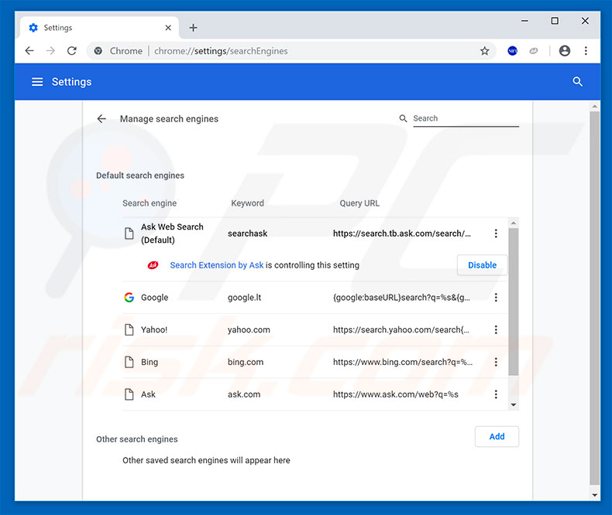Select the Google search engine name
This screenshot has height=515, width=612.
coord(155,297)
